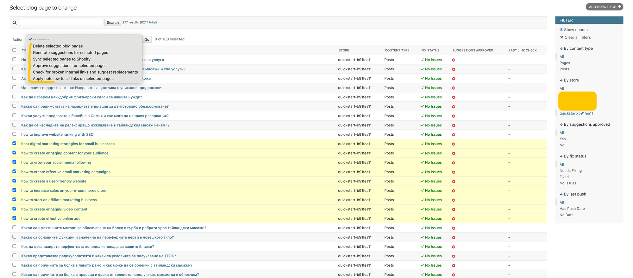Filter suggestions approved by No
Screen dimensions: 633x278
tap(562, 145)
